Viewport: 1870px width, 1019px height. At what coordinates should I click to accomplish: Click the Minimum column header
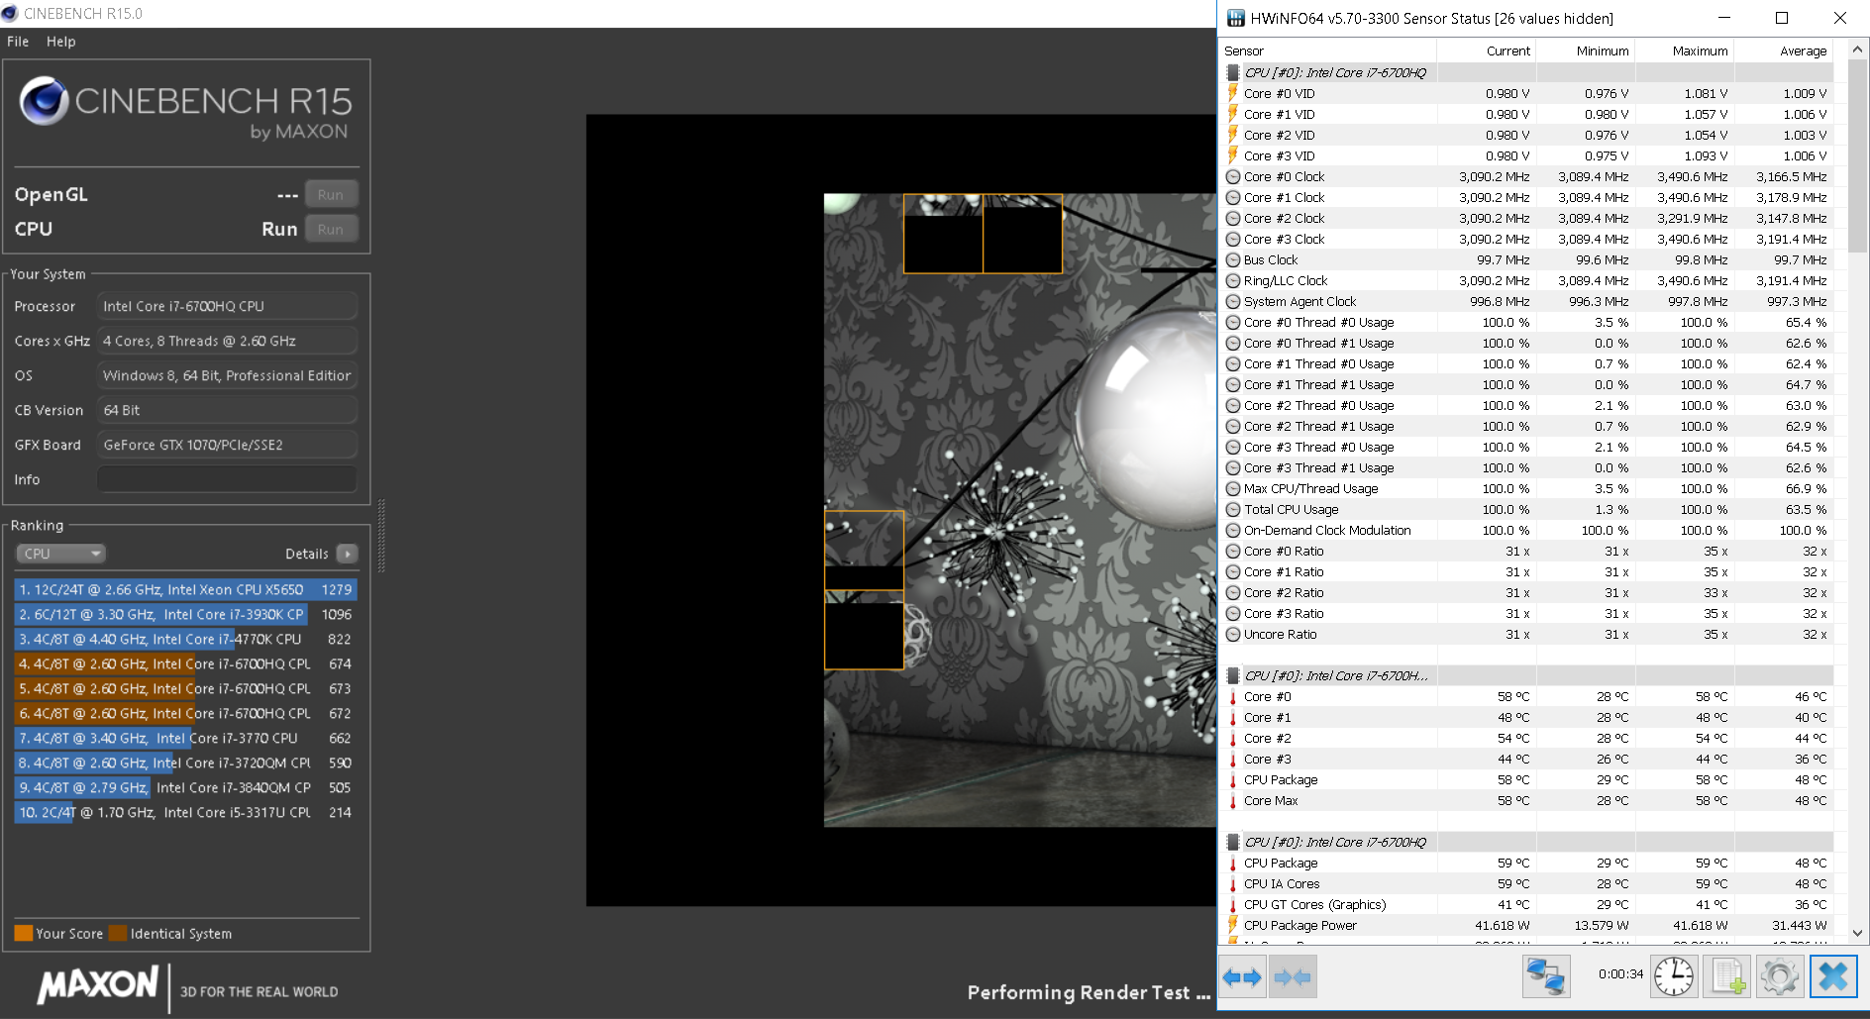(x=1586, y=51)
